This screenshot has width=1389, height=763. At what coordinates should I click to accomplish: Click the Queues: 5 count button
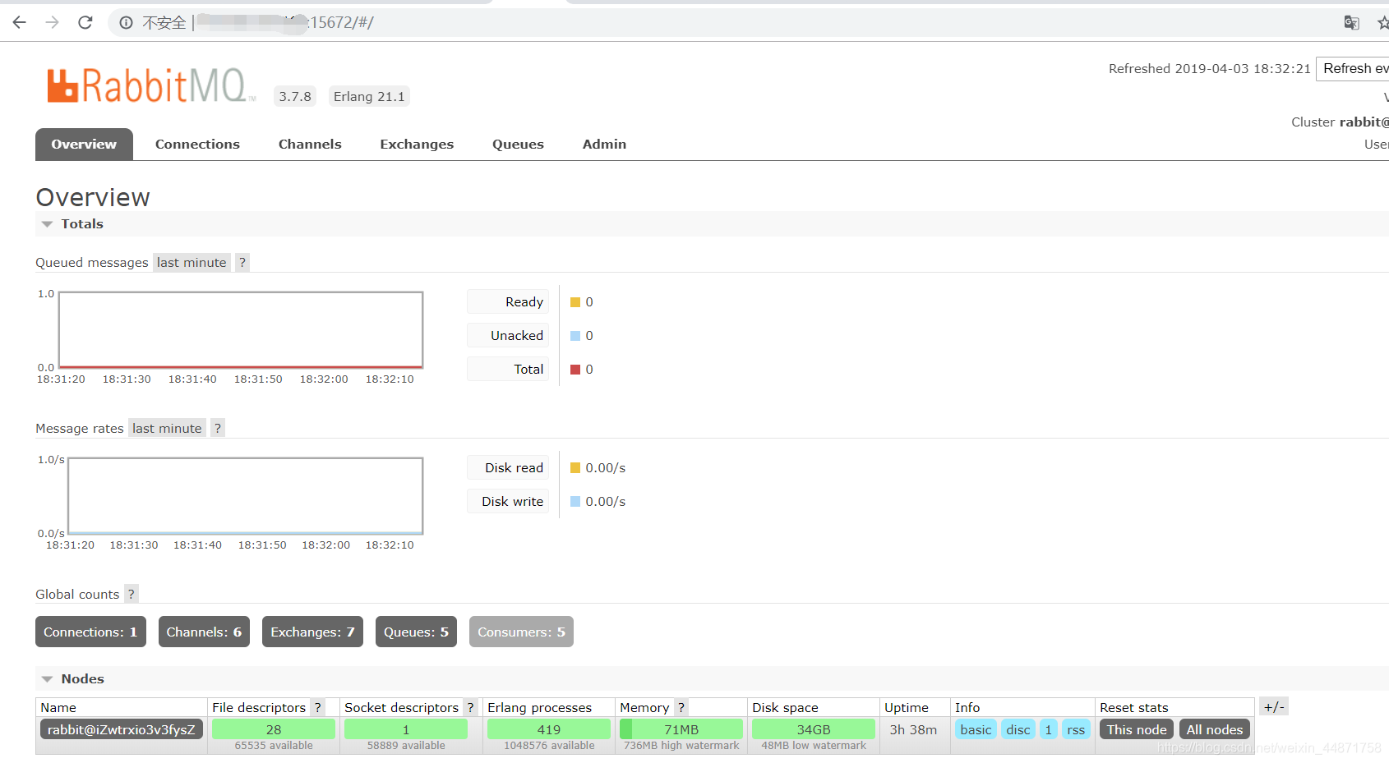pos(416,632)
